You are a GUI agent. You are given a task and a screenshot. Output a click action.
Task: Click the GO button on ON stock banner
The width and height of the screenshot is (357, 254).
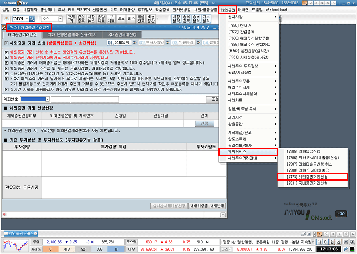coord(341,214)
